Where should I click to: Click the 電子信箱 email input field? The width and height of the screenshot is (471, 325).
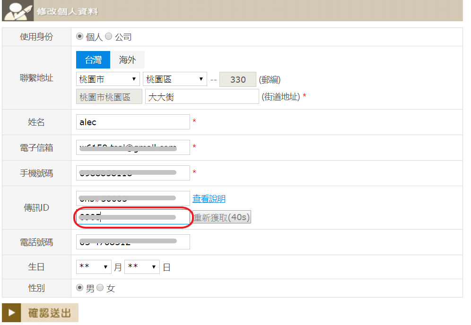(x=133, y=147)
